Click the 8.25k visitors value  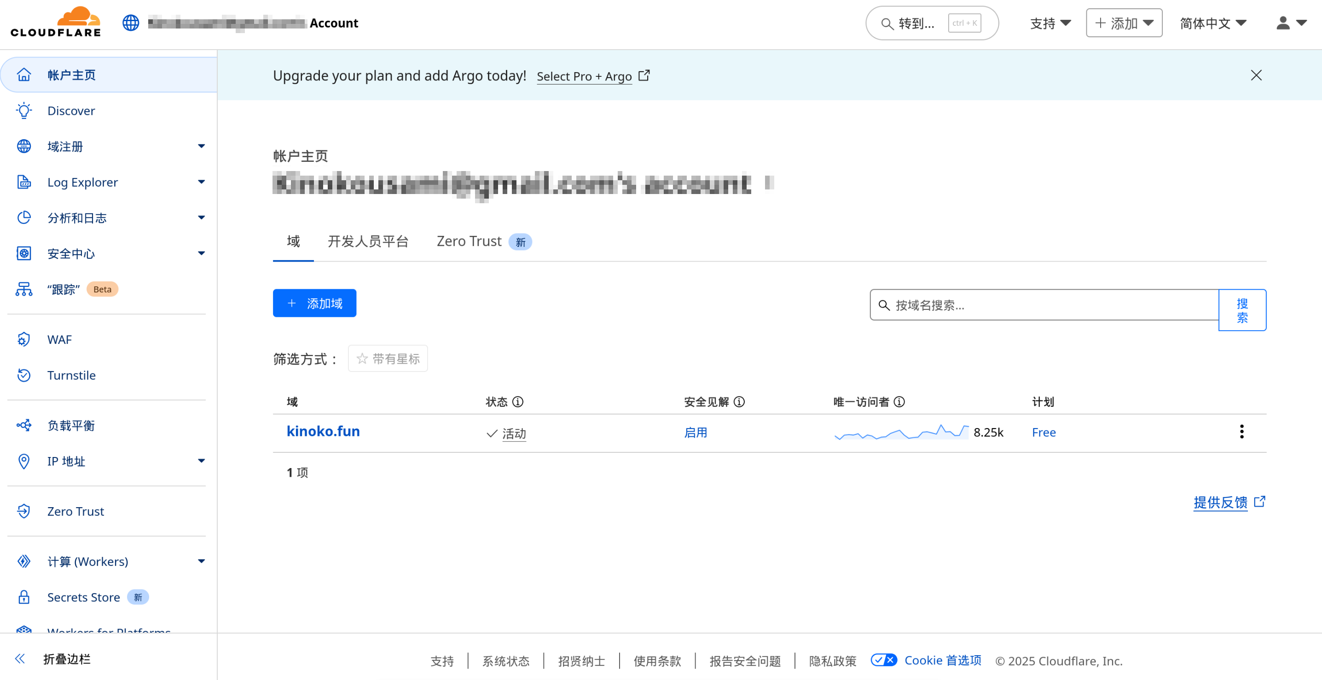pyautogui.click(x=988, y=433)
